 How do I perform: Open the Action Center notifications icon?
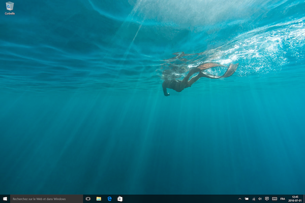(267, 198)
